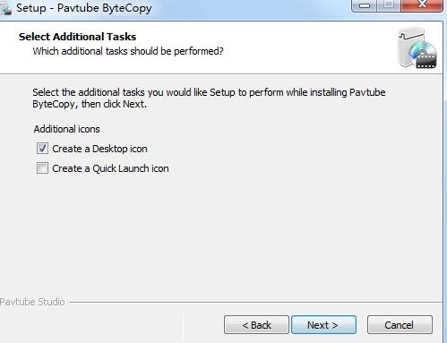Image resolution: width=447 pixels, height=343 pixels.
Task: Cancel the installation
Action: pos(400,325)
